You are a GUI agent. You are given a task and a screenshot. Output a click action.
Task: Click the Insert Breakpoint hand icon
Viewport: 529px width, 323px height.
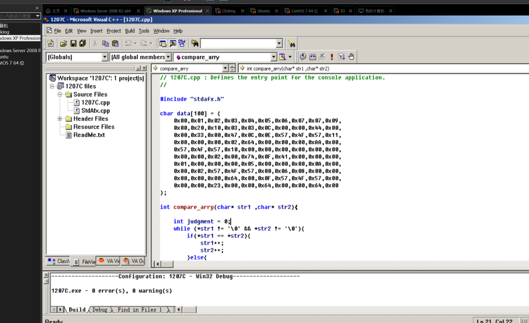coord(351,57)
